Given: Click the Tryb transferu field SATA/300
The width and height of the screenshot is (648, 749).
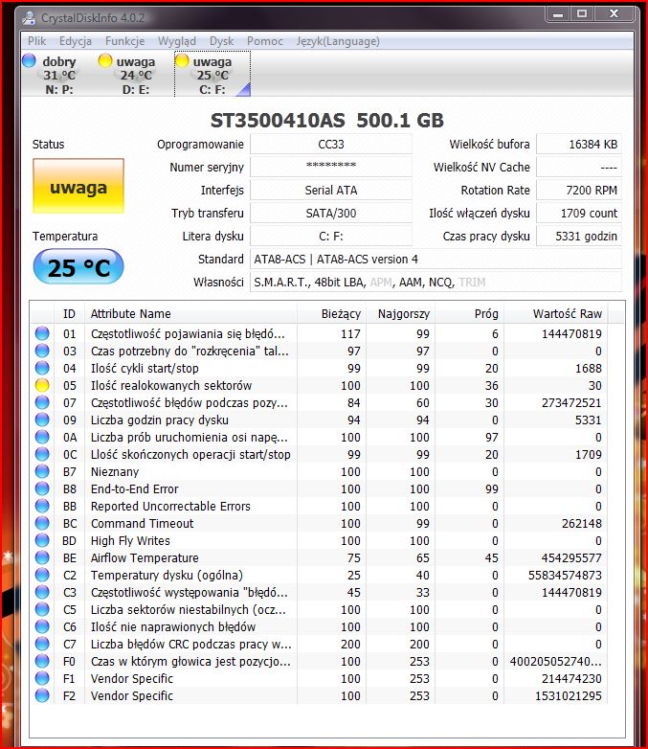Looking at the screenshot, I should (331, 213).
